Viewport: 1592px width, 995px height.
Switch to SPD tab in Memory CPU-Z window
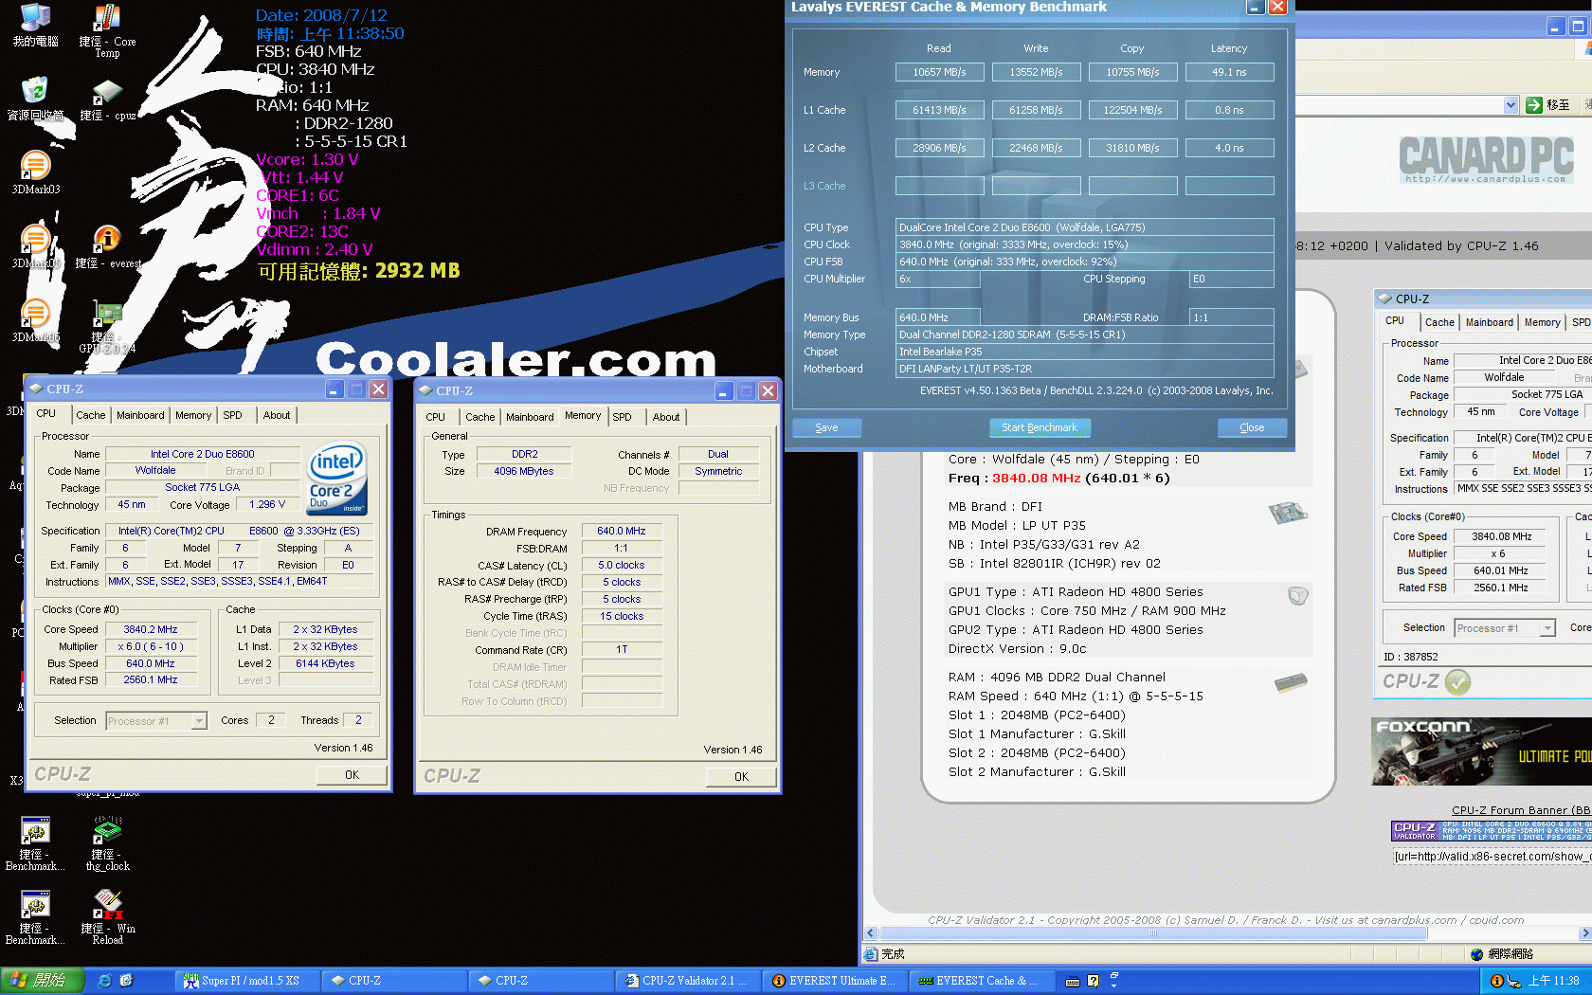[623, 417]
